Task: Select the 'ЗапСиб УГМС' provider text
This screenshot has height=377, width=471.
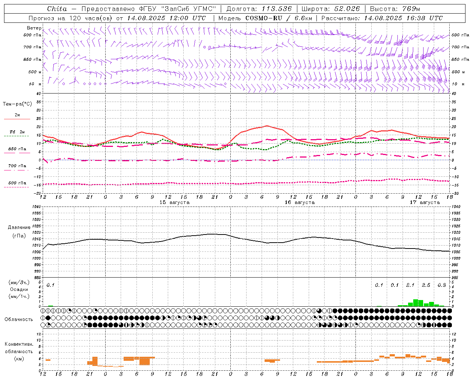Action: (188, 9)
